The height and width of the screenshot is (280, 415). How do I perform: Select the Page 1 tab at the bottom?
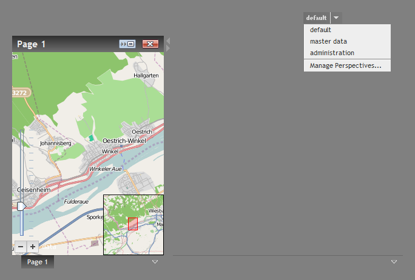tap(38, 262)
